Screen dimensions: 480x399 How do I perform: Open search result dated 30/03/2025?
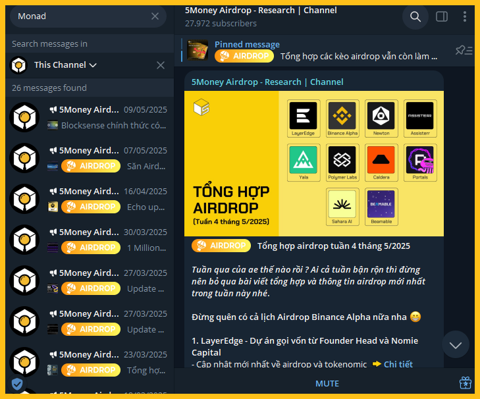tap(88, 240)
